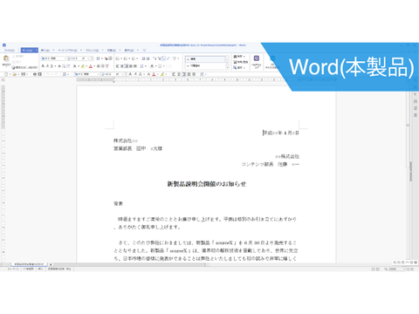
Task: Open the ribbon font name combo box
Action: (54, 58)
